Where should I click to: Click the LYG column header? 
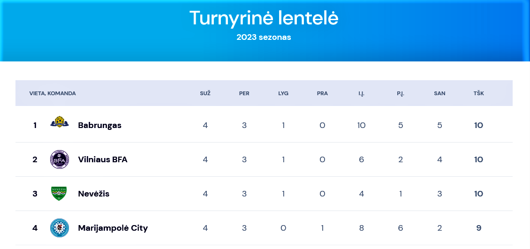[x=283, y=93]
